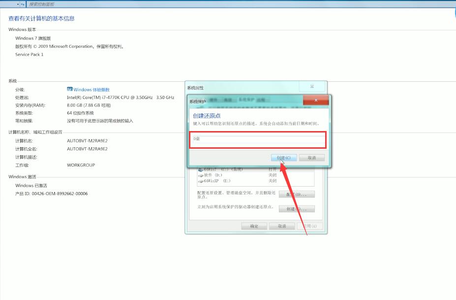Click the 创建还原点 dialog heading
The width and height of the screenshot is (456, 300).
pos(207,116)
